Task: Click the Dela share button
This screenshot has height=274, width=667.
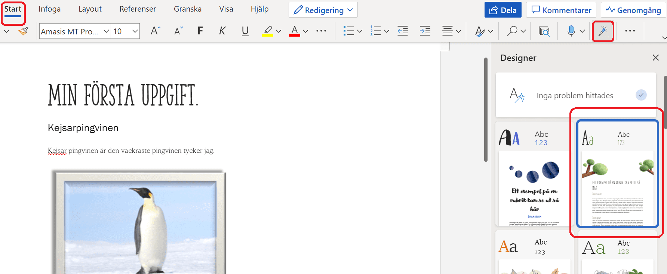Action: 503,10
